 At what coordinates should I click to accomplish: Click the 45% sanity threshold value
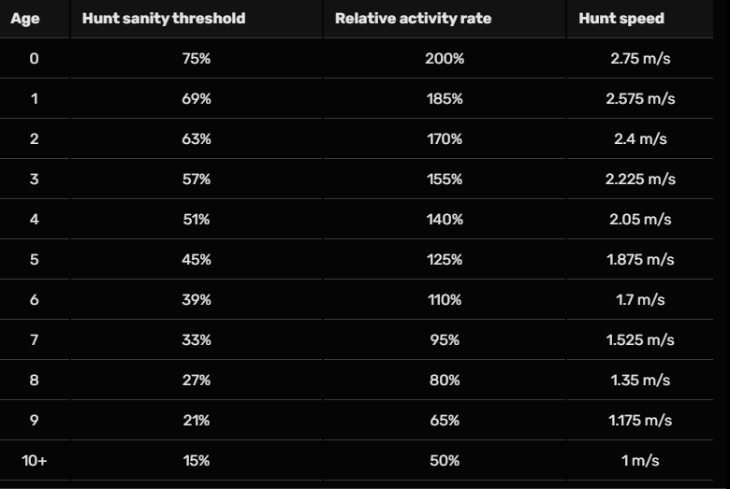click(196, 260)
